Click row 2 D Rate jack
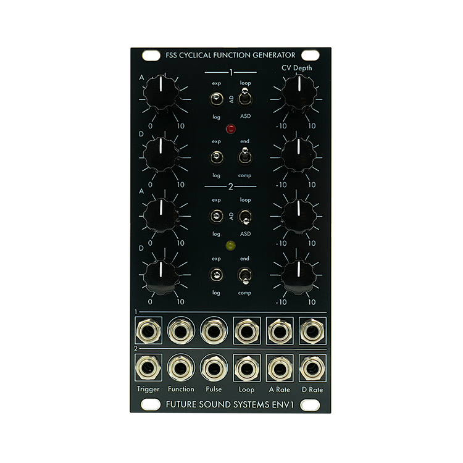The height and width of the screenshot is (463, 463). (x=312, y=368)
